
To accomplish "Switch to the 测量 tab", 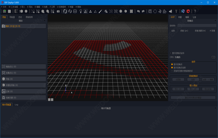I will (x=180, y=17).
